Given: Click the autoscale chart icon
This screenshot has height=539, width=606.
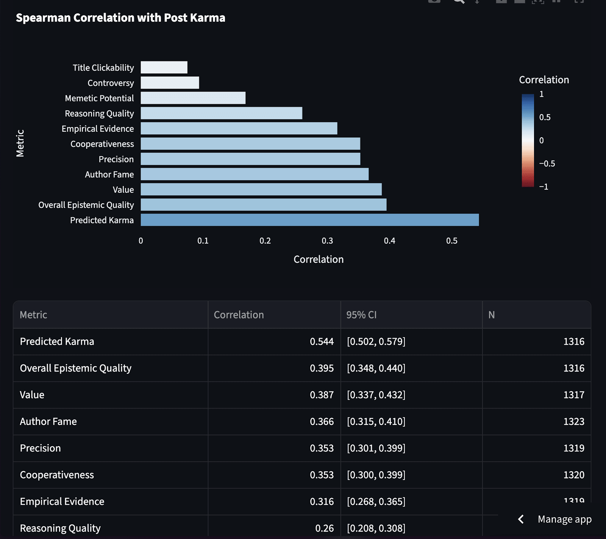Looking at the screenshot, I should 538,1.
